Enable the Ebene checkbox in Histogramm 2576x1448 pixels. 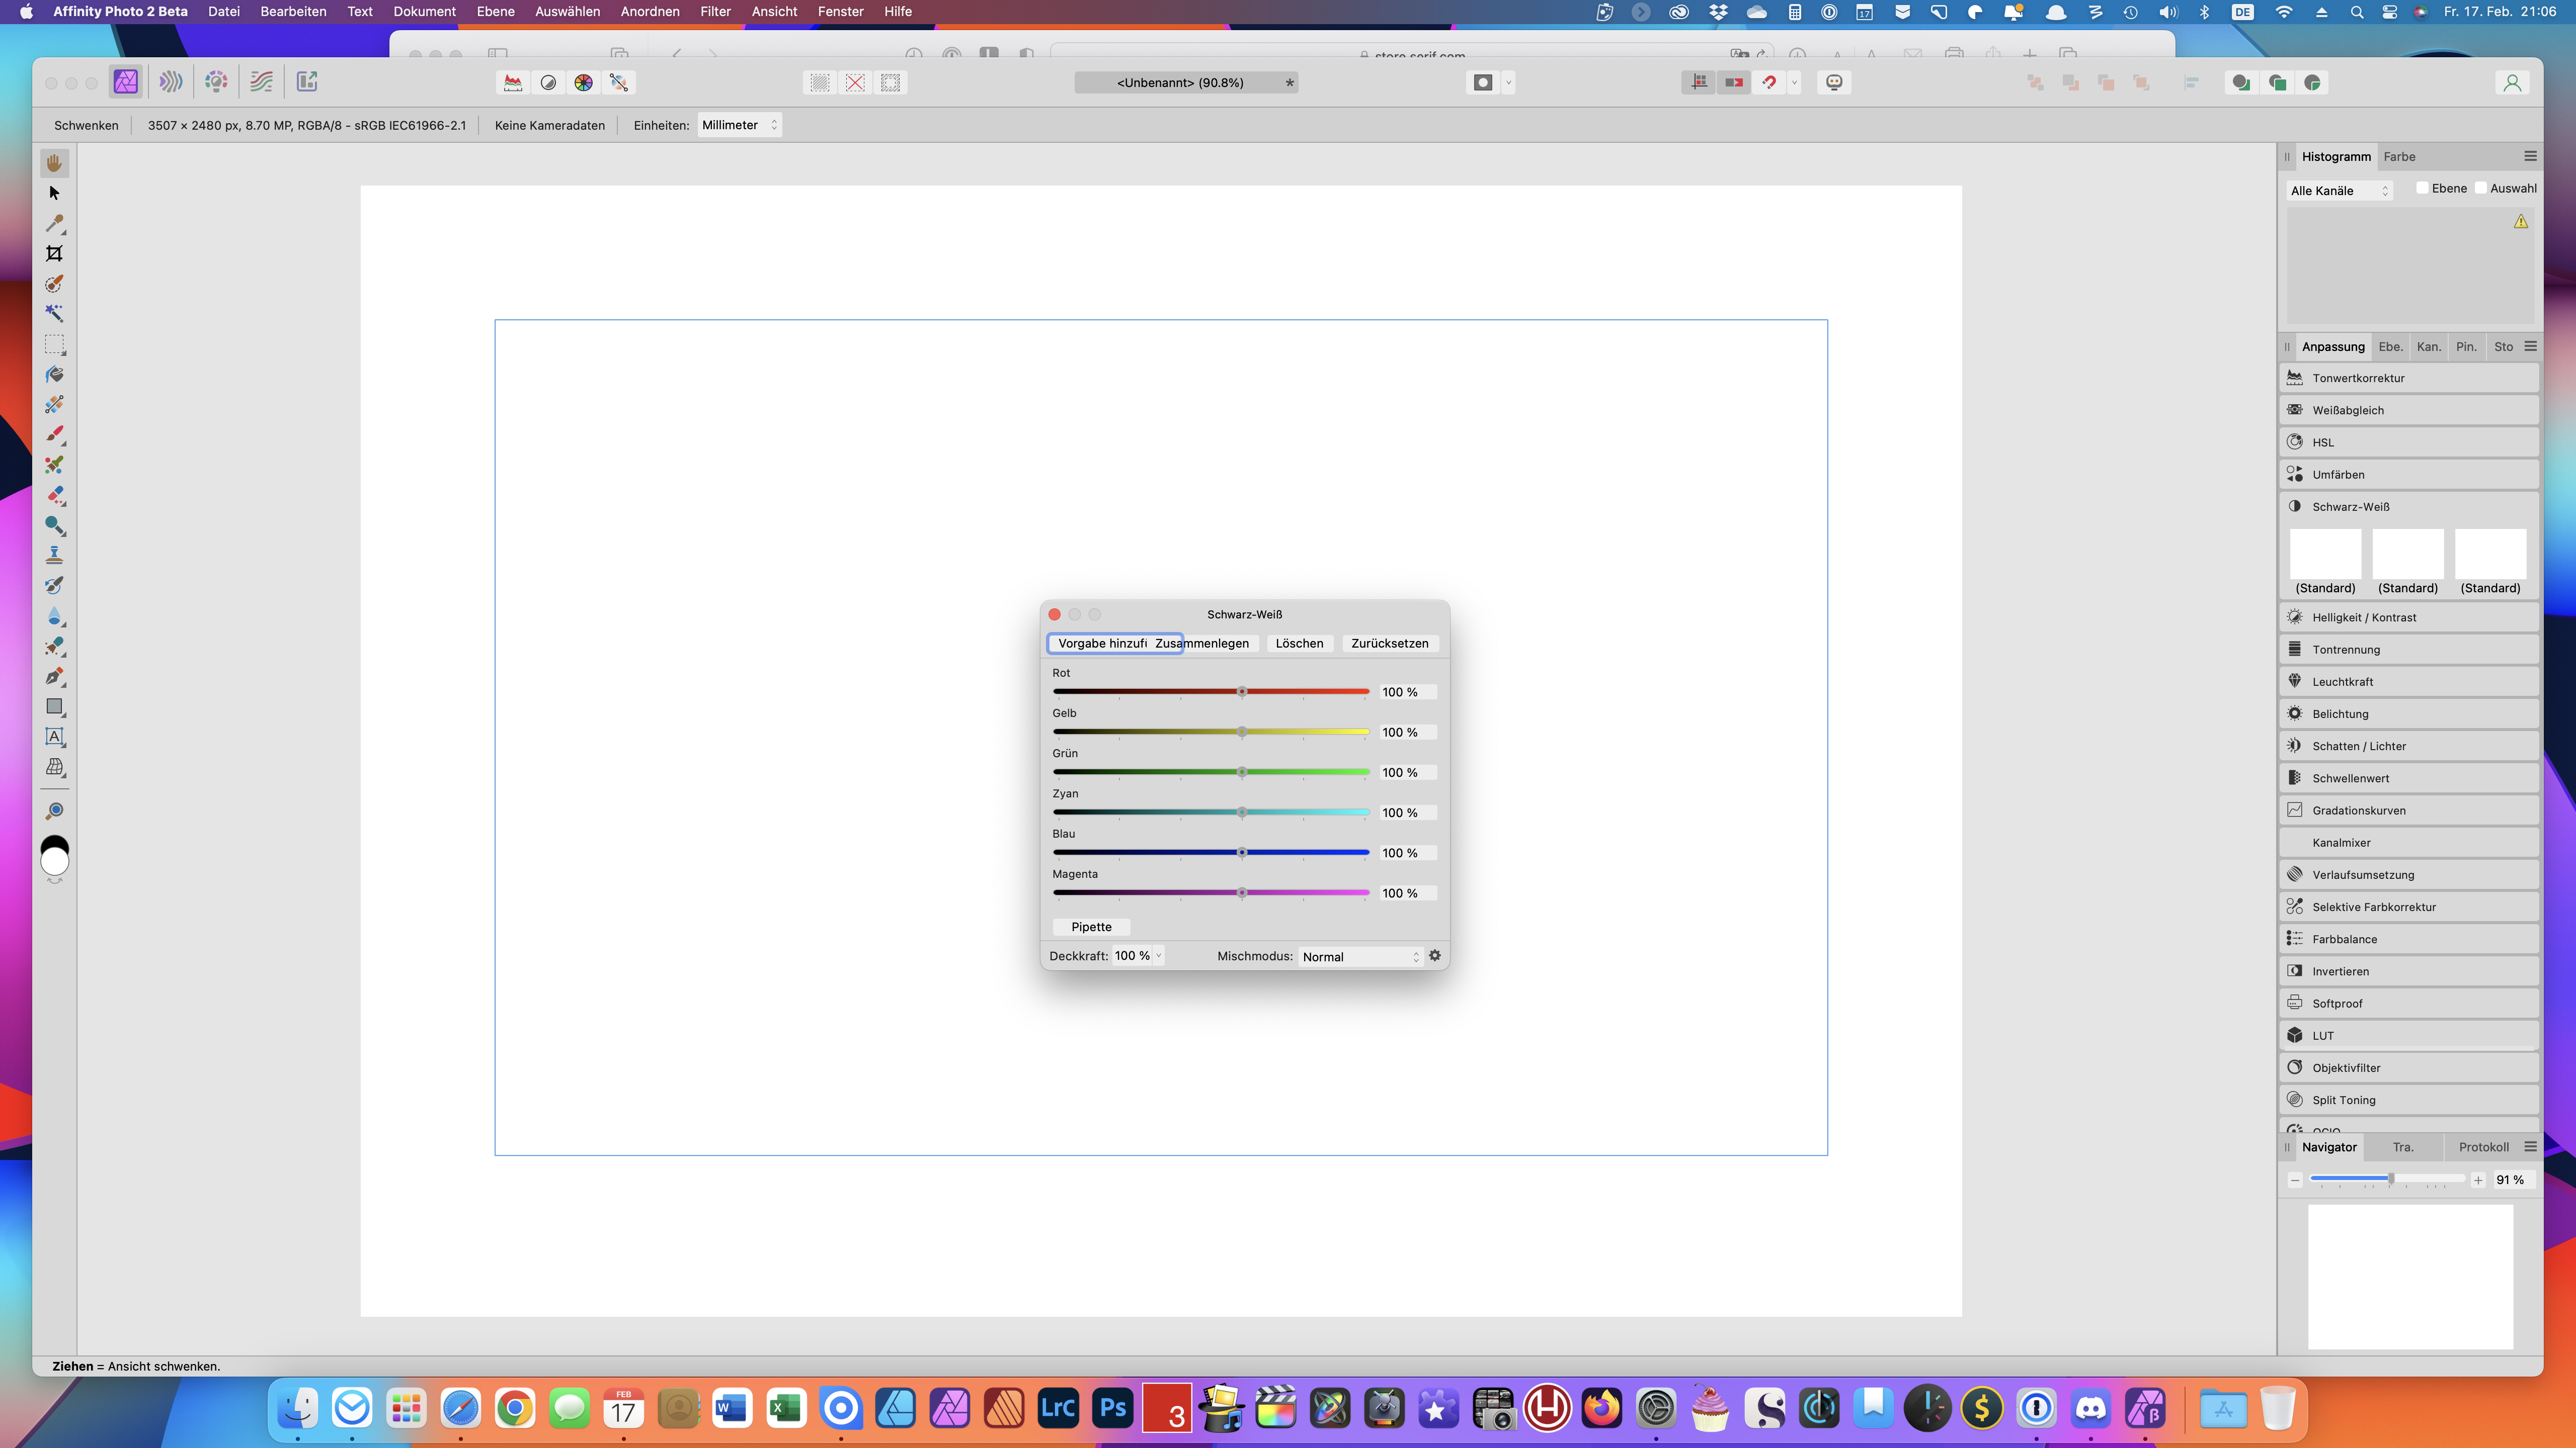click(2422, 188)
